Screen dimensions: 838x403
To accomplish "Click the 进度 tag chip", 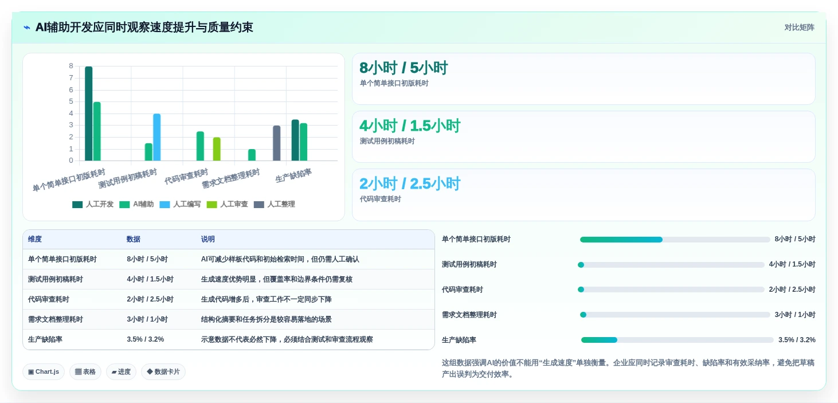I will 121,371.
